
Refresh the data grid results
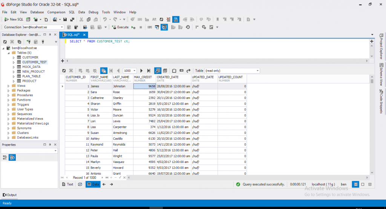coord(64,71)
